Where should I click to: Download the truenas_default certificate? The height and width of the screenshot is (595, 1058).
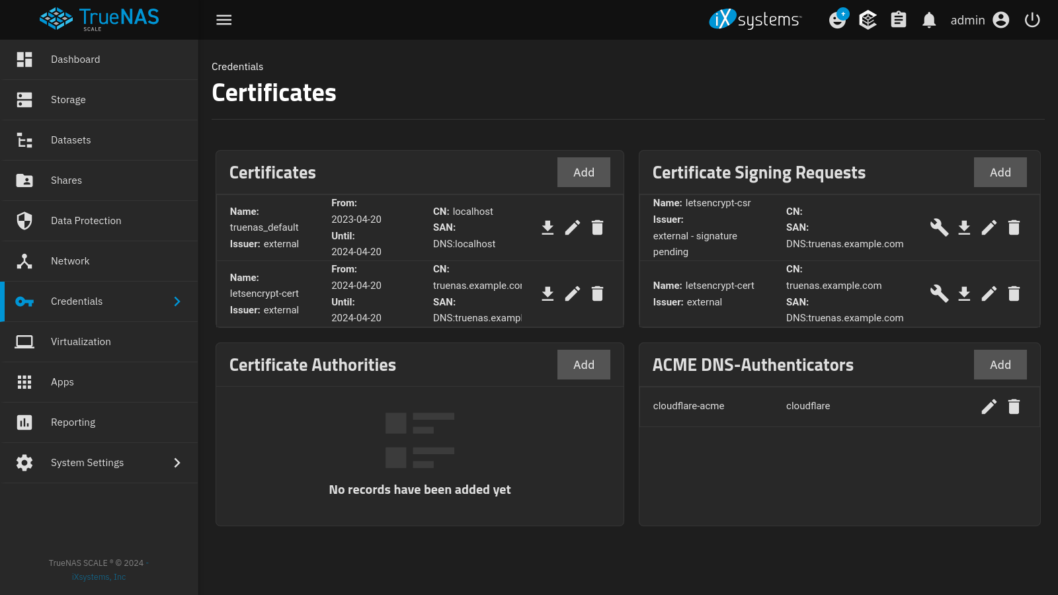coord(548,227)
